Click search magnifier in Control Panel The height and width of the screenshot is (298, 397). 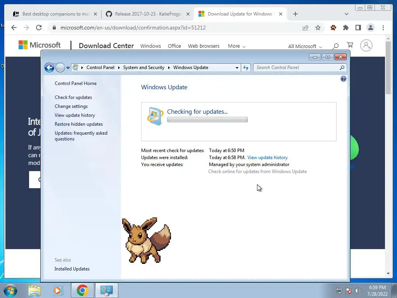pos(342,68)
